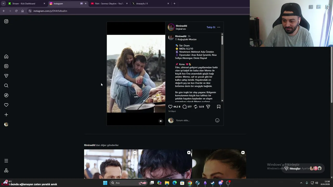Click the caption scrollbar thumb
Image resolution: width=333 pixels, height=187 pixels.
(222, 40)
